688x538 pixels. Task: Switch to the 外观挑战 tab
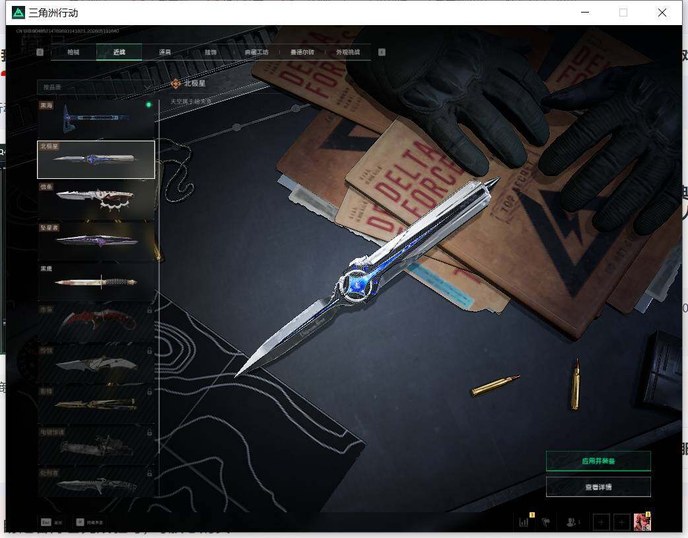(348, 51)
